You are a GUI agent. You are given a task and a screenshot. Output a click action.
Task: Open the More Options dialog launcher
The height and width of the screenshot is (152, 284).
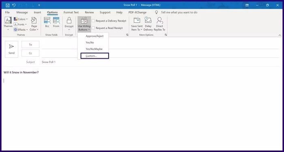(x=166, y=35)
